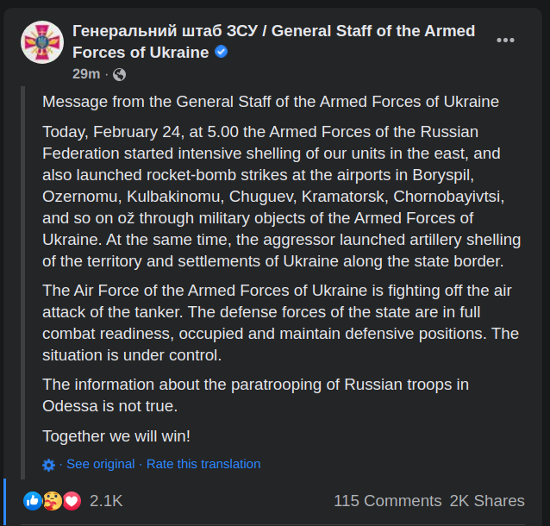Click the paragraph starting 'Today, February 24'
Image resolution: width=550 pixels, height=526 pixels.
click(282, 197)
